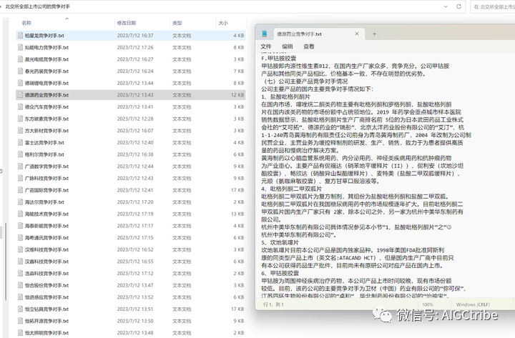Sort files by the 修改日期 column header
Viewport: 515px width, 338px height.
click(x=127, y=23)
